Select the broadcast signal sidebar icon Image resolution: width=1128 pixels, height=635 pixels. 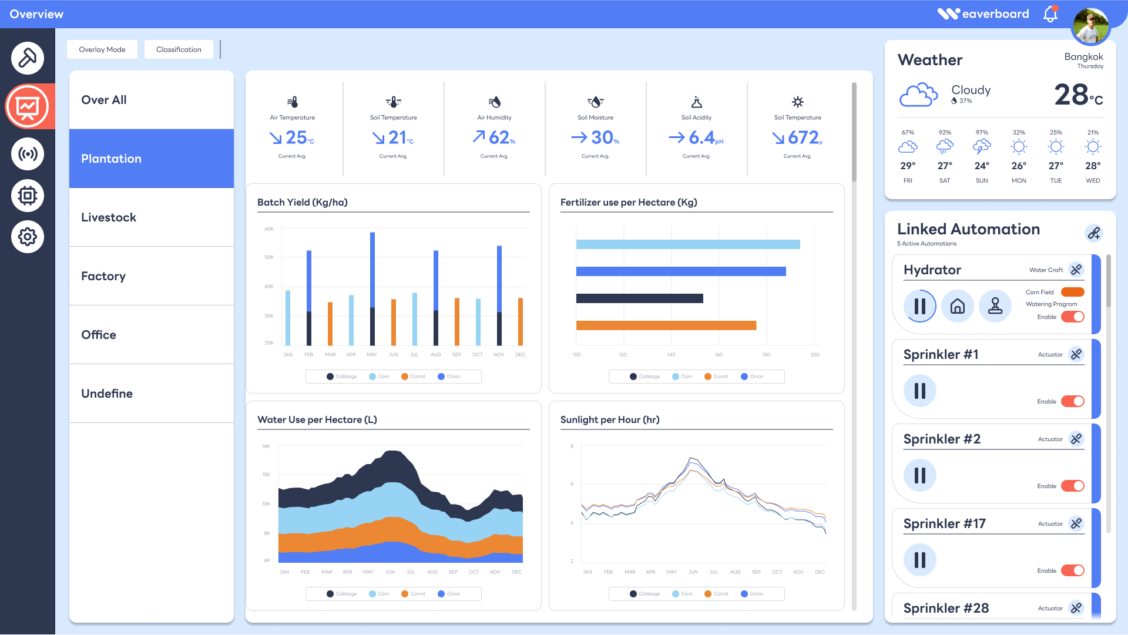[x=28, y=154]
